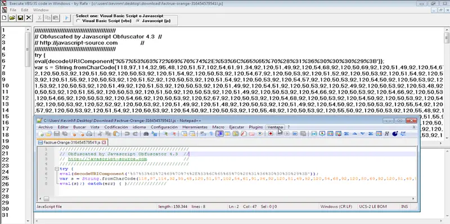Open the Configuración menu in Notepad++
The image size is (450, 224).
164,127
